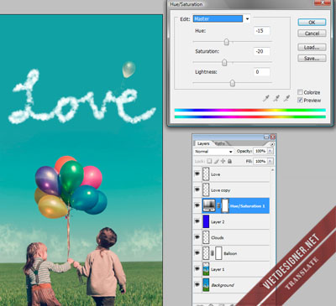The height and width of the screenshot is (306, 336).
Task: Click the Layer 1 thumbnail
Action: click(206, 269)
